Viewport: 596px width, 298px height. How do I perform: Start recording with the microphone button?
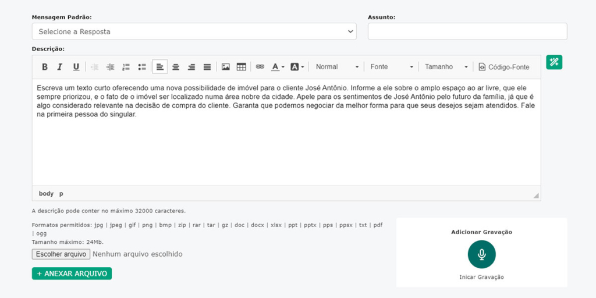[481, 255]
